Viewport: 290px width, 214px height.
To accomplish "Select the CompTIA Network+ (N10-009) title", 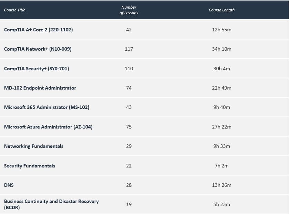I will pos(38,49).
